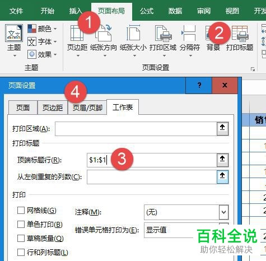Click the dialog help question mark button
This screenshot has height=261, width=266.
[199, 85]
